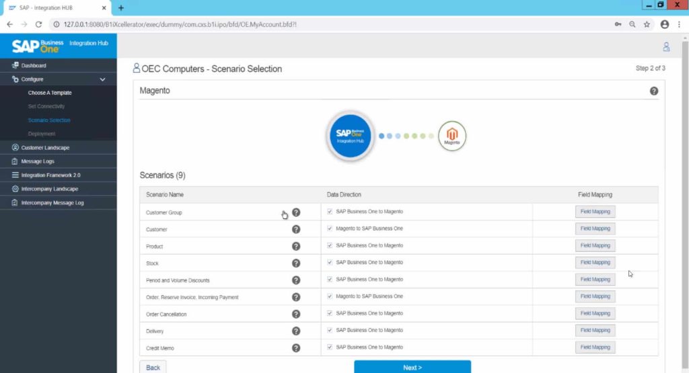Click Field Mapping for Period and Volume Discounts
Image resolution: width=689 pixels, height=373 pixels.
595,280
